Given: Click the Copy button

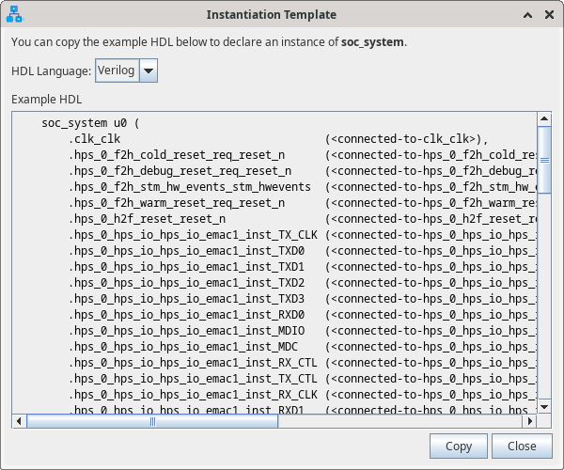Looking at the screenshot, I should click(x=459, y=446).
